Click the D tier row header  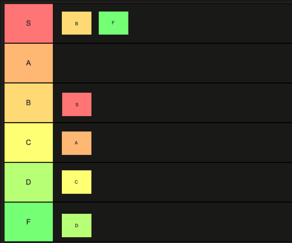point(28,182)
